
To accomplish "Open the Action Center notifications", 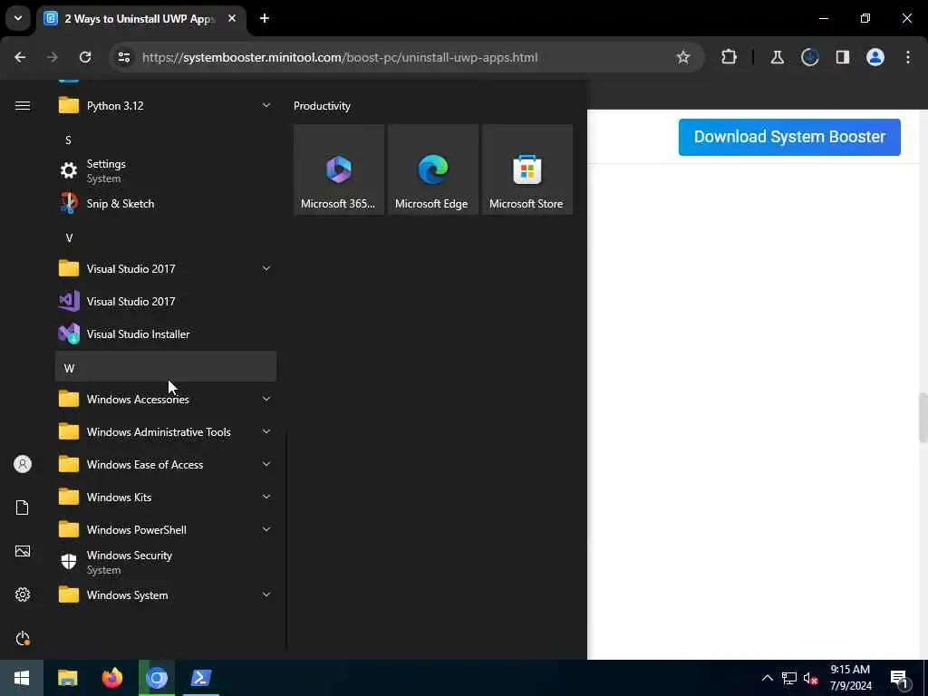I will point(900,678).
